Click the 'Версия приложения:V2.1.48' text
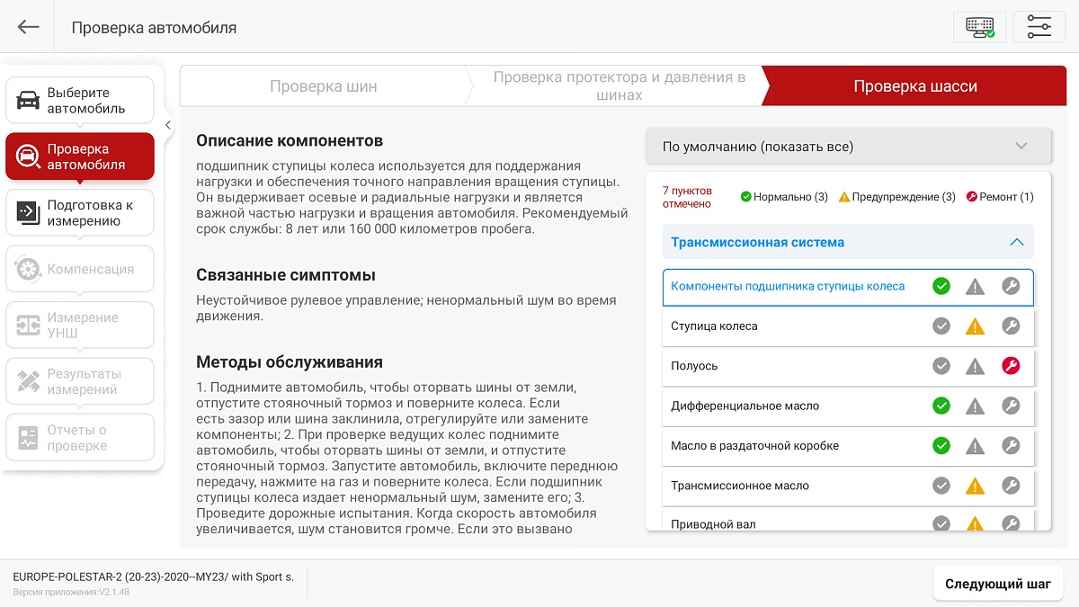 point(71,593)
